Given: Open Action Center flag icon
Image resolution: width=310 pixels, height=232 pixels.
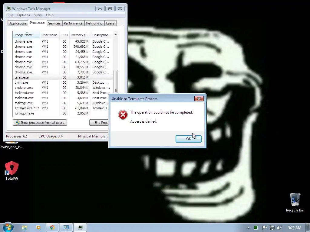Looking at the screenshot, I should pyautogui.click(x=265, y=228).
